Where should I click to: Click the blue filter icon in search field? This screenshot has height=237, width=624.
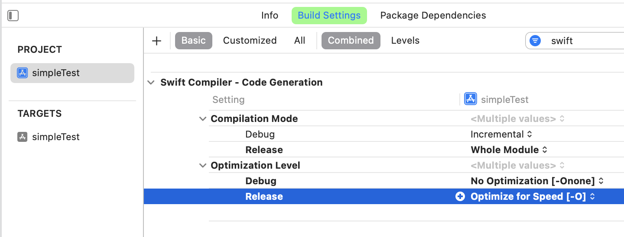535,41
